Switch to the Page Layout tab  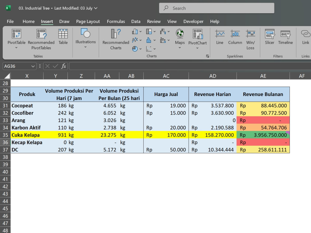[88, 21]
